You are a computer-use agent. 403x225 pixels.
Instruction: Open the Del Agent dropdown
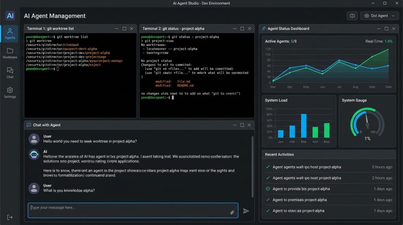(x=379, y=16)
